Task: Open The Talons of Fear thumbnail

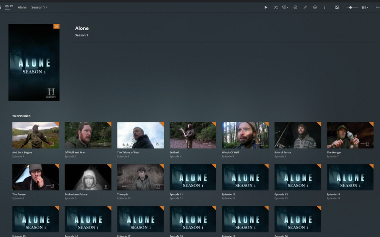Action: tap(140, 135)
